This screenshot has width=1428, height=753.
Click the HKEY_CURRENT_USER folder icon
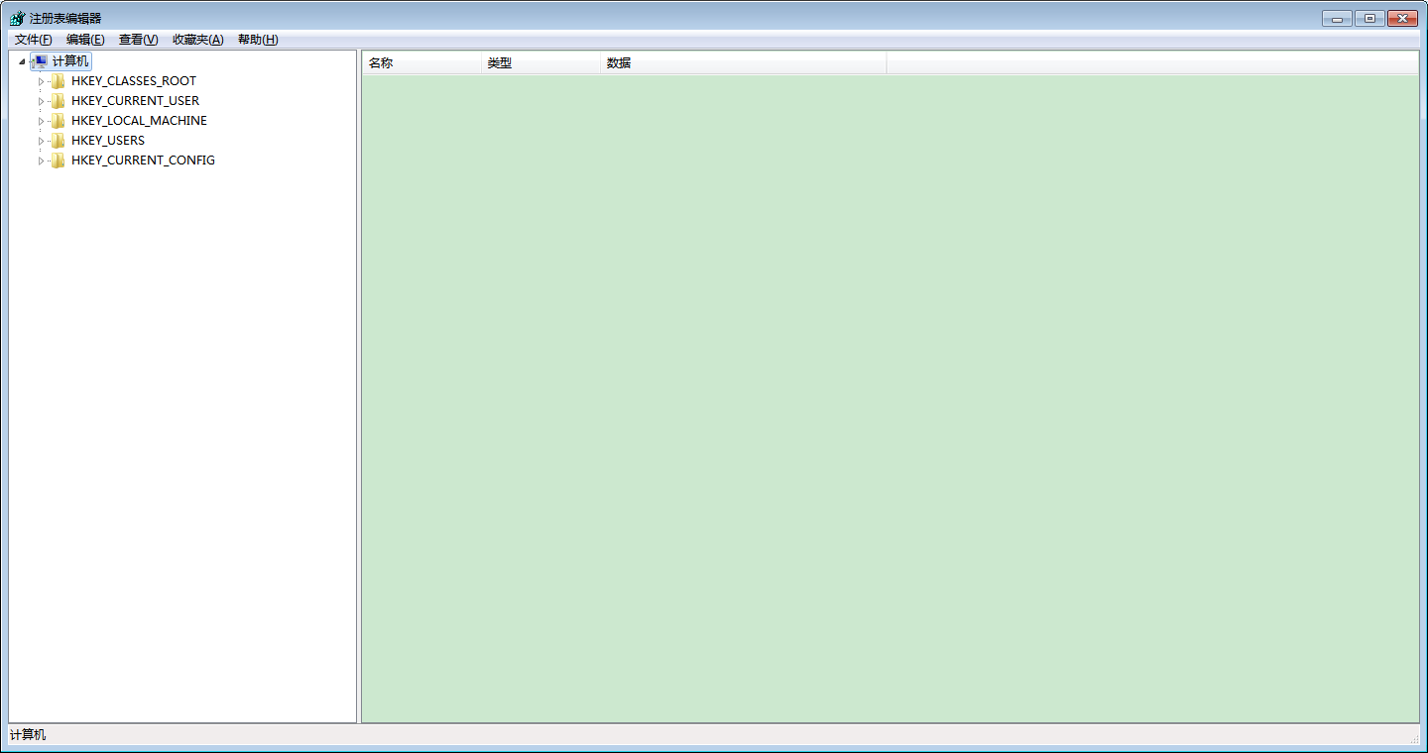click(x=58, y=101)
